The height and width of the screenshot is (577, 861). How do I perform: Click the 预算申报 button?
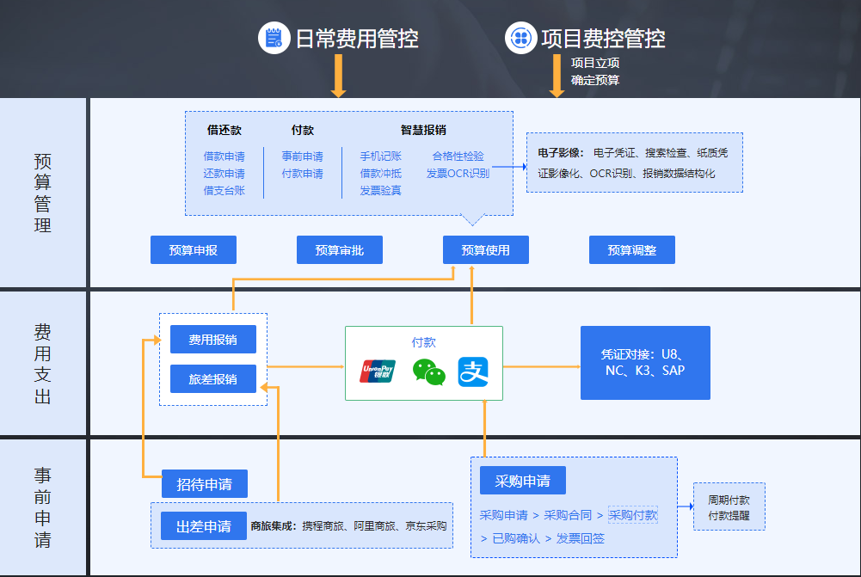193,249
